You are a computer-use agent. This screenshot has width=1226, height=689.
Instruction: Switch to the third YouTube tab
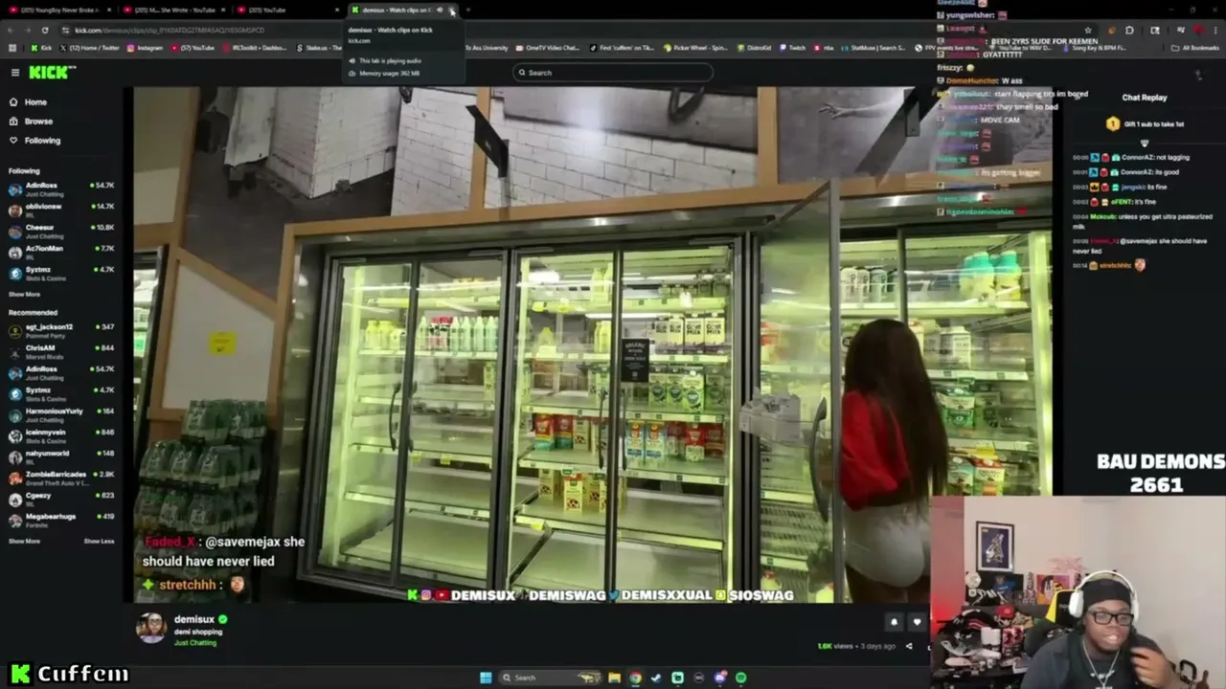pos(287,10)
